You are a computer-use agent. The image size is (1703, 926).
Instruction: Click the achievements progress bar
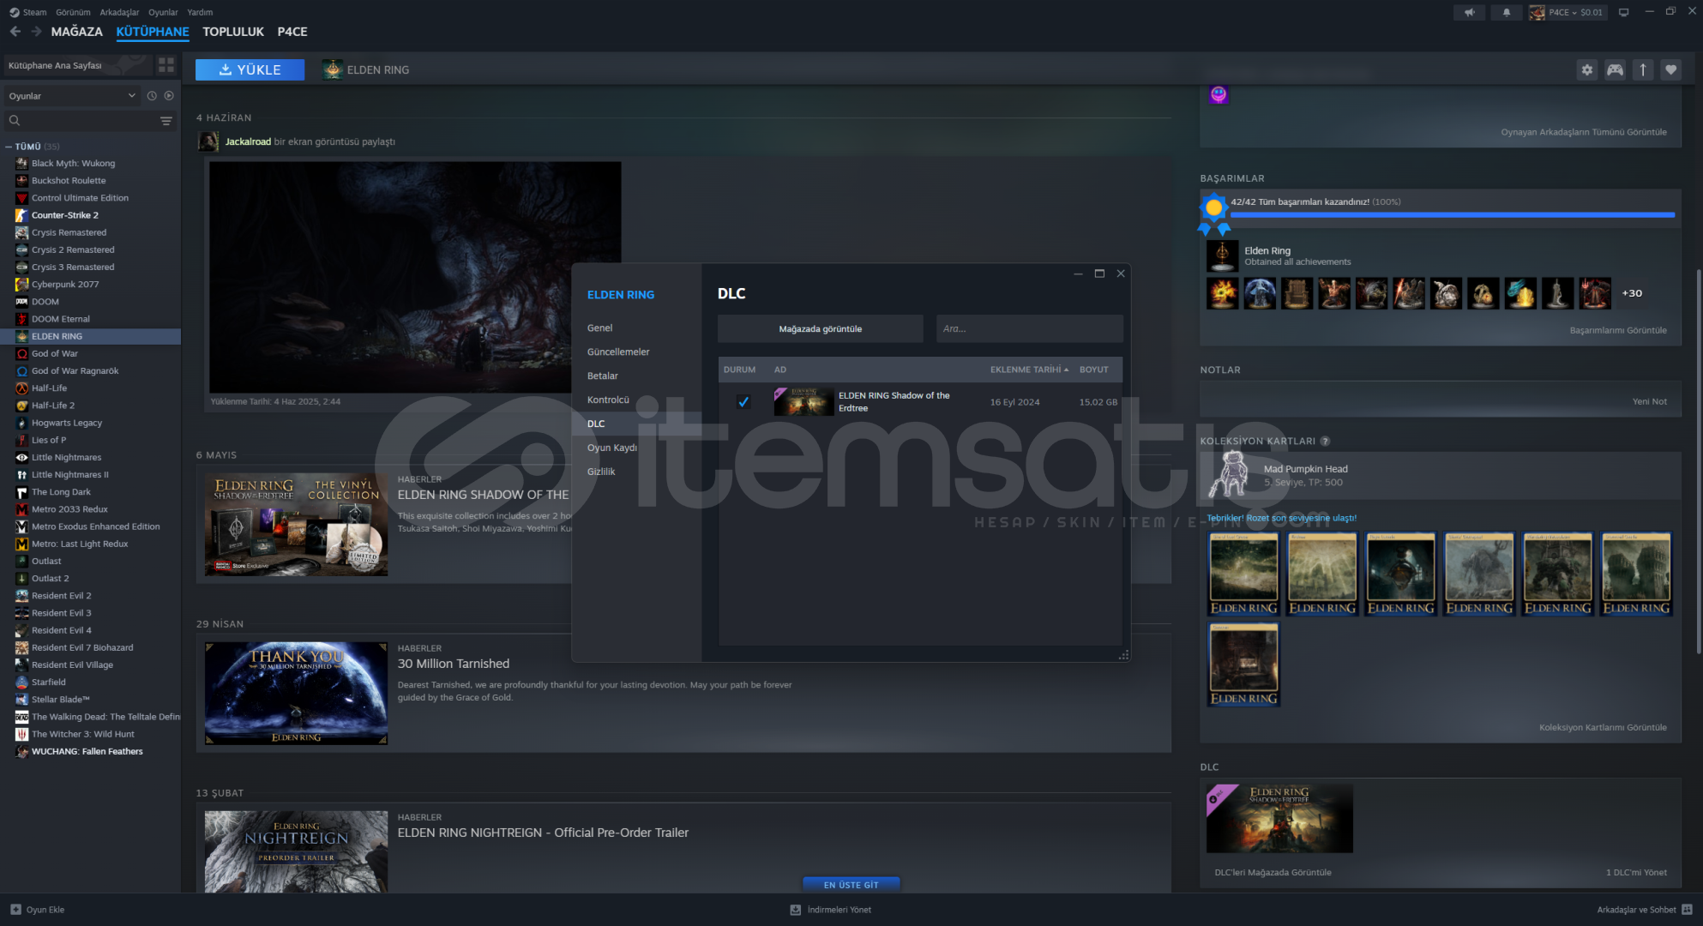coord(1453,214)
